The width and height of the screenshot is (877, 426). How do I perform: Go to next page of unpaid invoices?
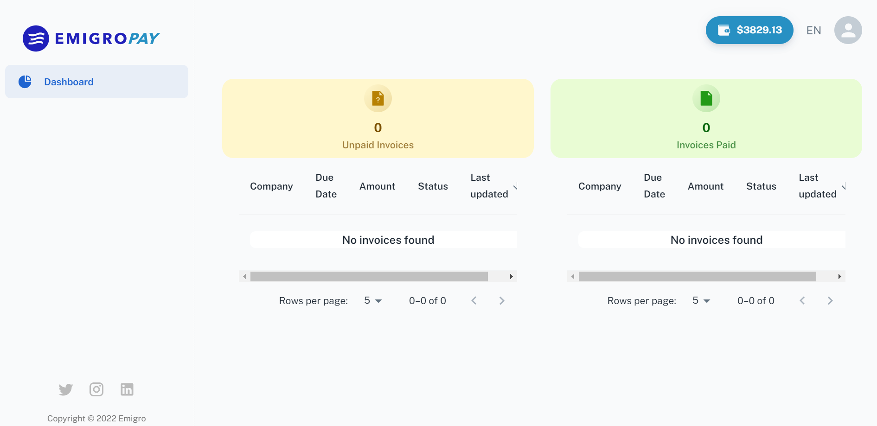coord(502,301)
